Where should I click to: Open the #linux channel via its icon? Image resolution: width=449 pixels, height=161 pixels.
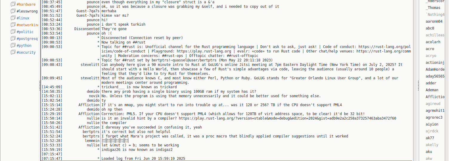13,18
